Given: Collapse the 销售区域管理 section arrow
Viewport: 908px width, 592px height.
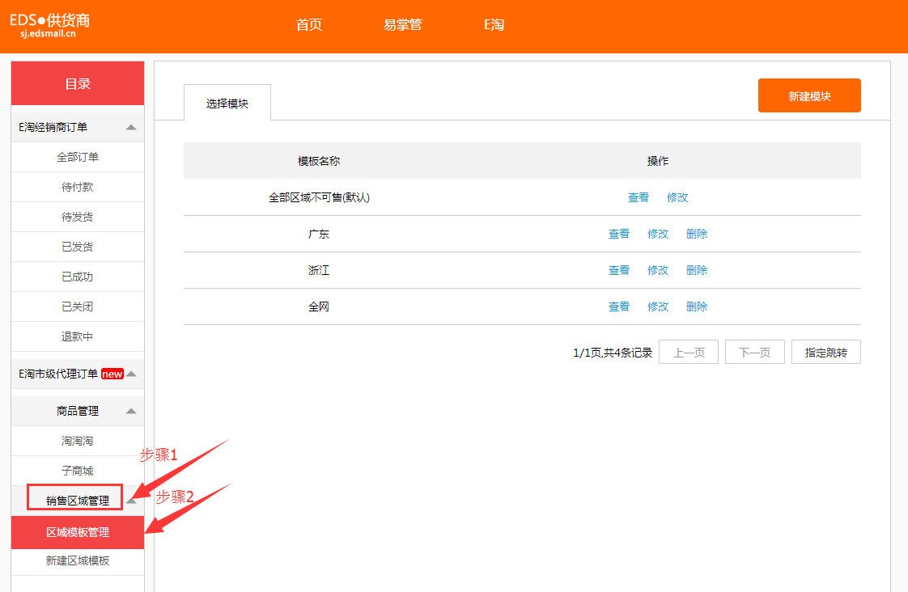Looking at the screenshot, I should tap(131, 501).
